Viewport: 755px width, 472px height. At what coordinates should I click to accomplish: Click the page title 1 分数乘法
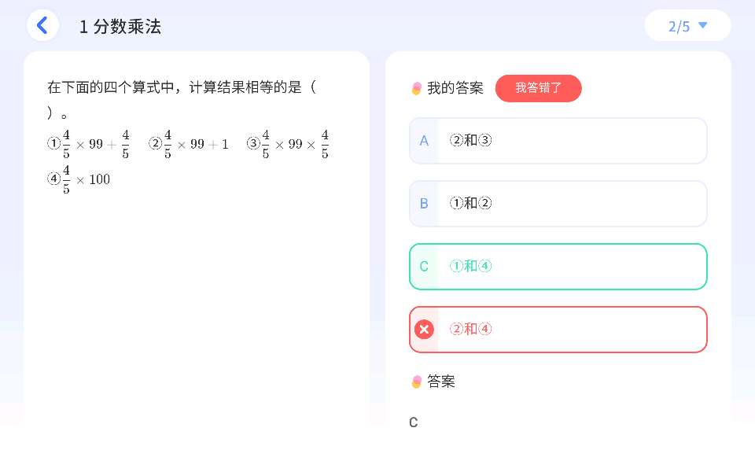pos(120,26)
